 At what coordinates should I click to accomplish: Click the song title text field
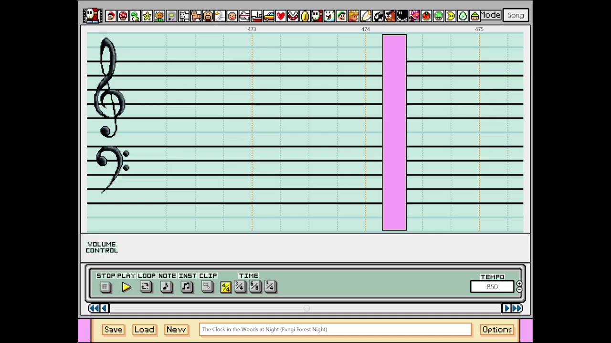[335, 329]
